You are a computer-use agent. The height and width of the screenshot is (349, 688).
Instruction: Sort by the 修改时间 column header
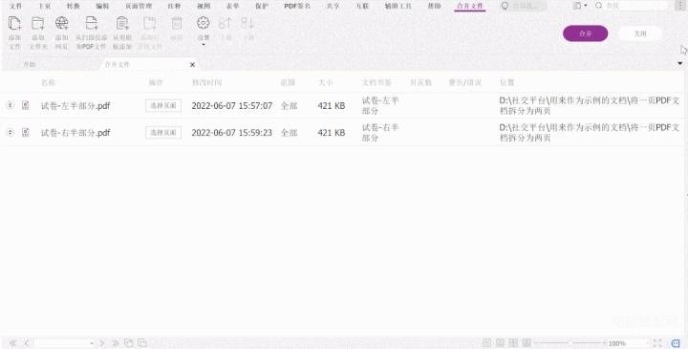click(x=206, y=82)
